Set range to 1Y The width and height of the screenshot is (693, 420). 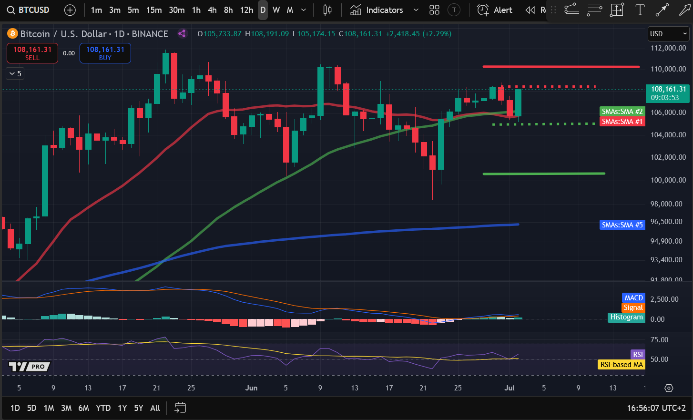(x=122, y=408)
